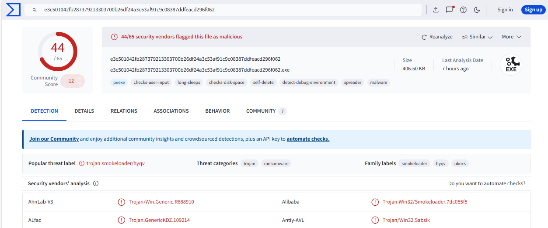Click the file hash search field
548x228 pixels.
223,10
